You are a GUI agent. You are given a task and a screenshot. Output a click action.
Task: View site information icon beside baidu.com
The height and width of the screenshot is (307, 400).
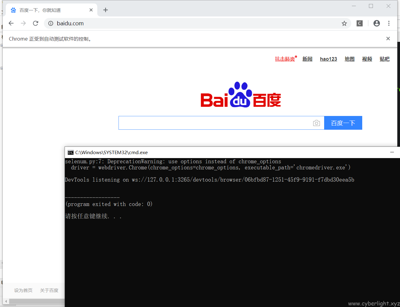pyautogui.click(x=51, y=23)
